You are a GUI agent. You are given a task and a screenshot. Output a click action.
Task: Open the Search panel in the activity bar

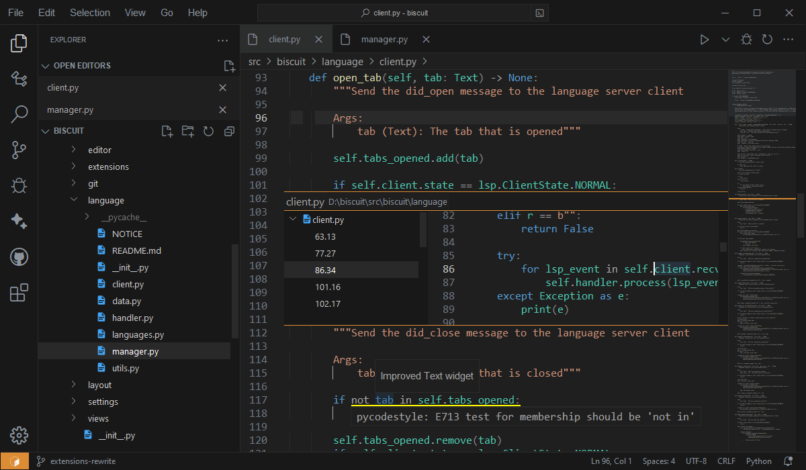tap(19, 114)
